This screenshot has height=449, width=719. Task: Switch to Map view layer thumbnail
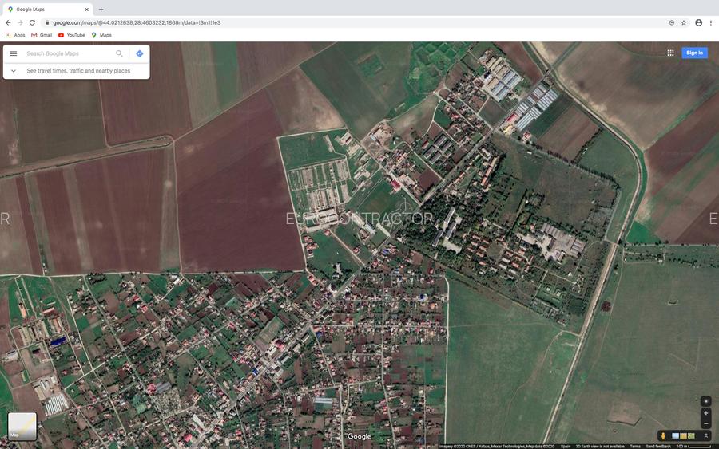point(22,426)
